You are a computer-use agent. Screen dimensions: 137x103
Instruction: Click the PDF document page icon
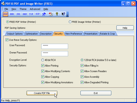point(50,14)
